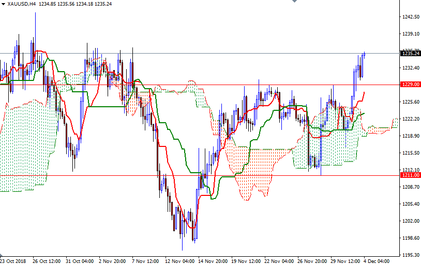Click the red 1211.00 price tag
Viewport: 421px width, 265px height.
tap(410, 175)
